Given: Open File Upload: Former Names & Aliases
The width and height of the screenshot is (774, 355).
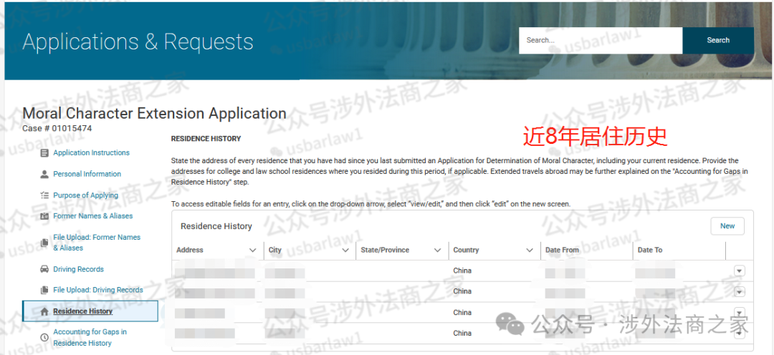Looking at the screenshot, I should click(x=97, y=243).
